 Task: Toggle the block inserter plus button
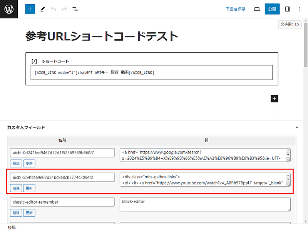pos(30,9)
